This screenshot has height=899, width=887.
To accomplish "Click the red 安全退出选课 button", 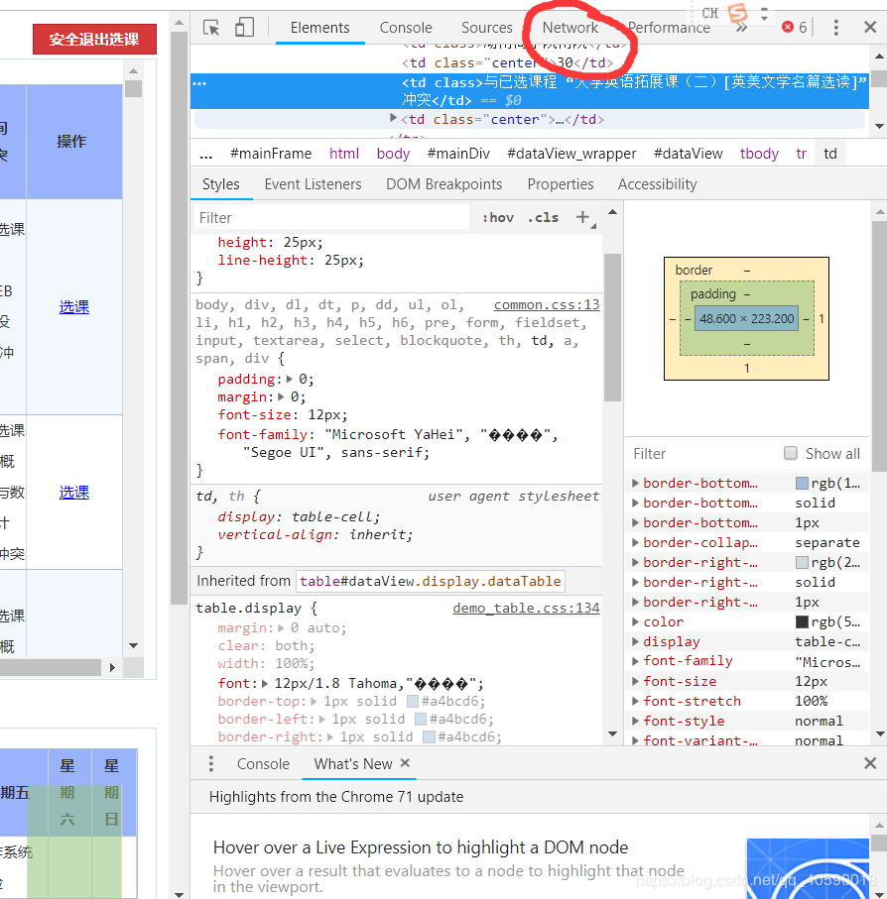I will [x=94, y=39].
